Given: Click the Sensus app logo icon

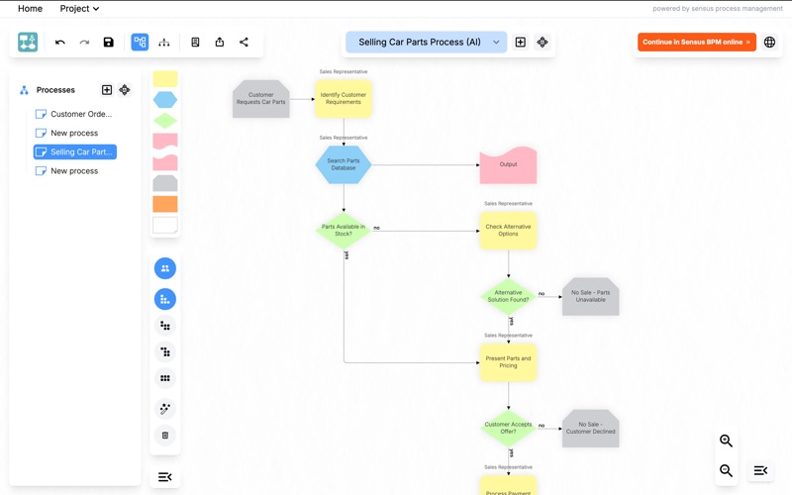Looking at the screenshot, I should click(x=28, y=42).
